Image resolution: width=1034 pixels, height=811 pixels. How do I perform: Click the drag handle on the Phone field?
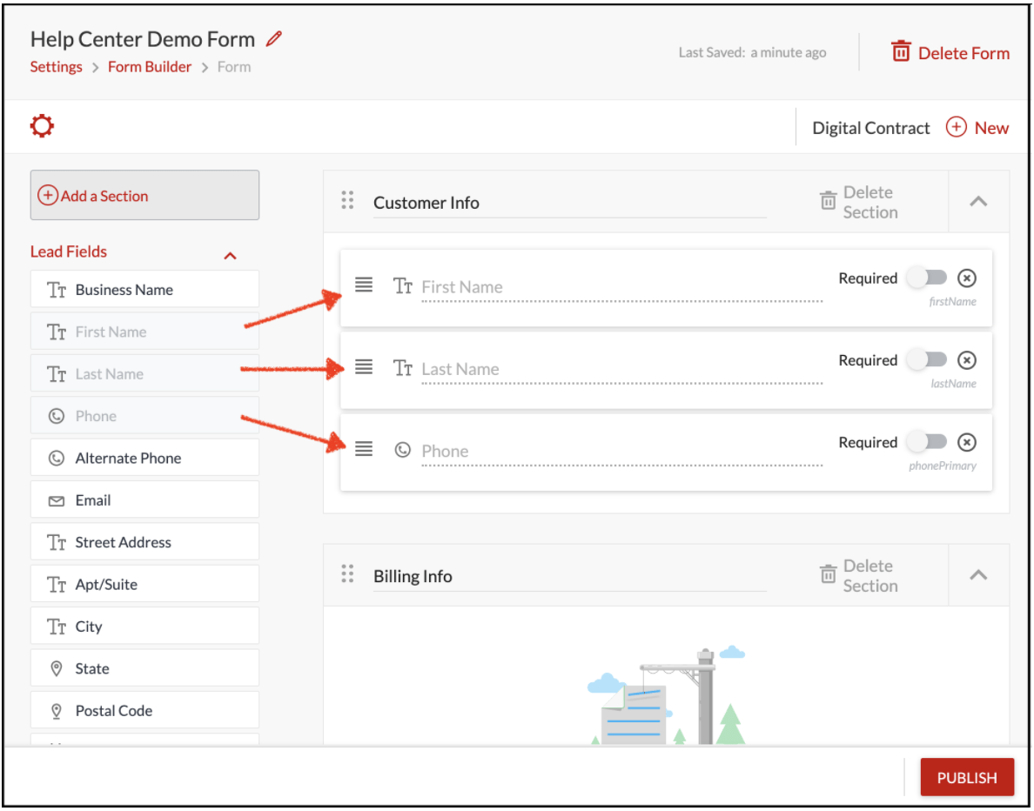364,449
